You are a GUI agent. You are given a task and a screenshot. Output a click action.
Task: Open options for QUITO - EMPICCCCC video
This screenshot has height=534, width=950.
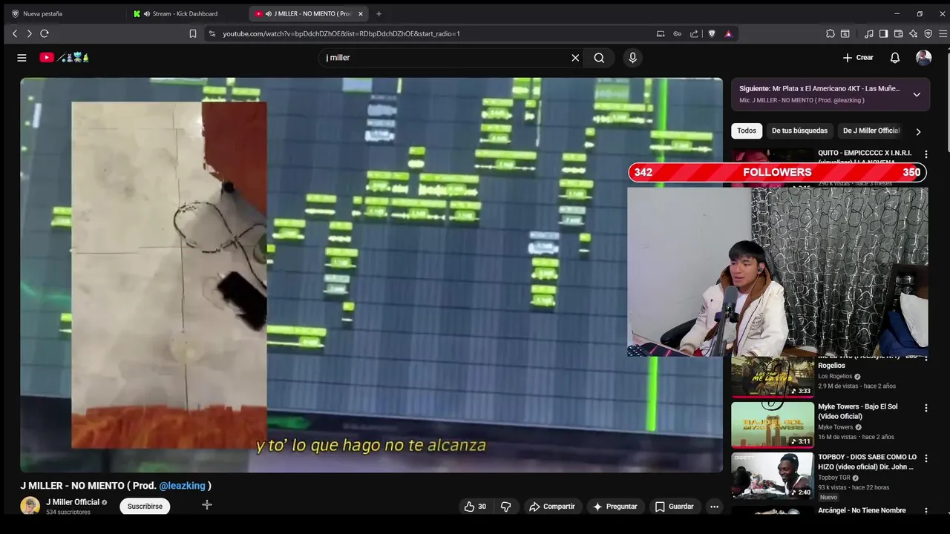(x=926, y=154)
